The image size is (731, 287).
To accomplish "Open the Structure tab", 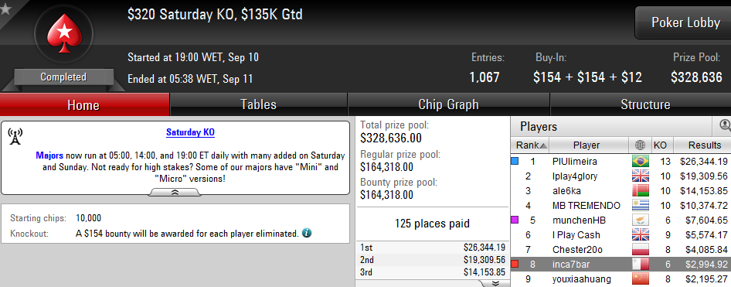I will (645, 104).
